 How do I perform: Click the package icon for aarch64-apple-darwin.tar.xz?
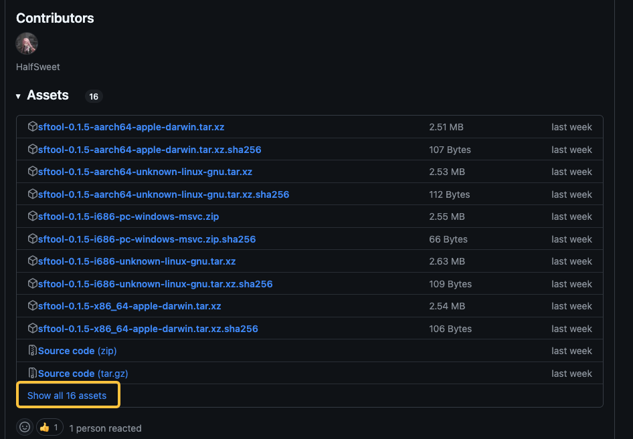tap(33, 127)
